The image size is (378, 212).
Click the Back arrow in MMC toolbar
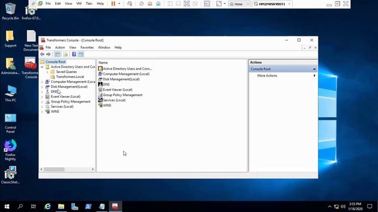(x=42, y=54)
